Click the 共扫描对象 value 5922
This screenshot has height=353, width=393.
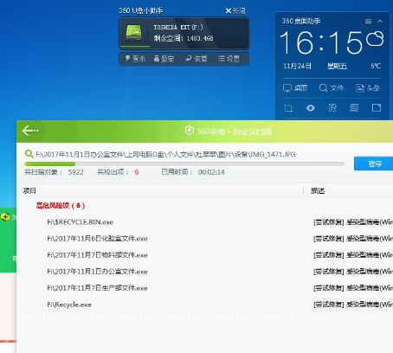pos(76,172)
